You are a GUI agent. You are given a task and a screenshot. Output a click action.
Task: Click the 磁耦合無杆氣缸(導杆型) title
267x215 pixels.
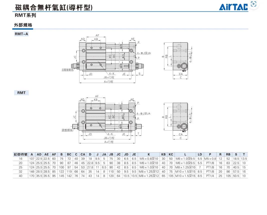point(54,8)
